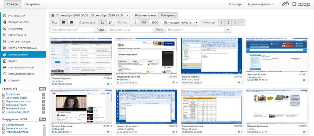Click the Программа или сайт search field
The height and width of the screenshot is (136, 314).
[x=72, y=30]
